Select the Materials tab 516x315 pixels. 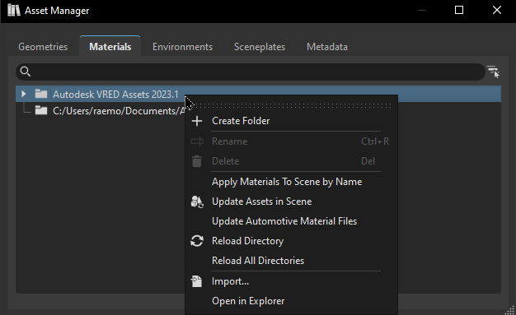pyautogui.click(x=110, y=47)
